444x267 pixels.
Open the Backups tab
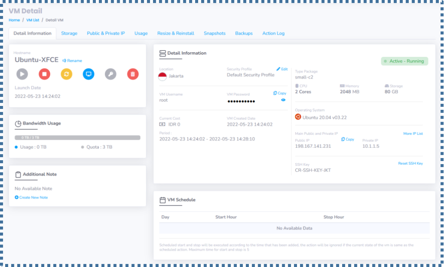pyautogui.click(x=244, y=33)
